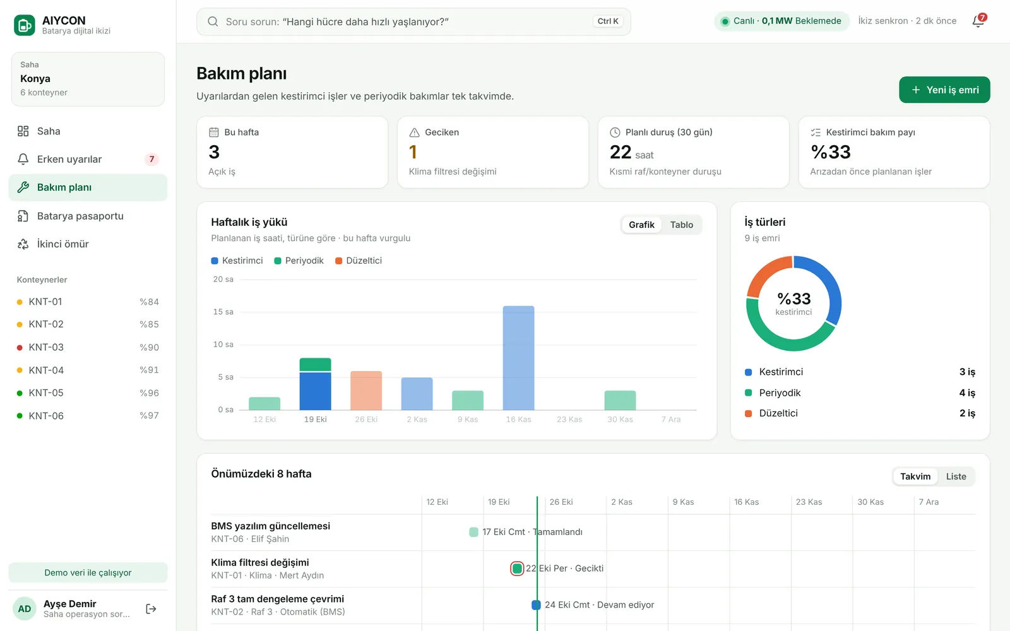
Task: Click the Batarya pasaportu document icon
Action: pyautogui.click(x=23, y=216)
